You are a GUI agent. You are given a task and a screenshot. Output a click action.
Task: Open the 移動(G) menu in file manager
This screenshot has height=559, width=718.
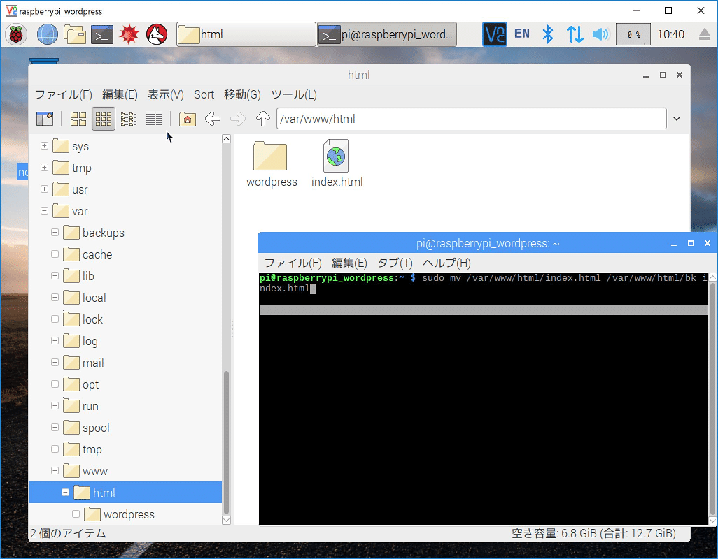click(x=242, y=94)
